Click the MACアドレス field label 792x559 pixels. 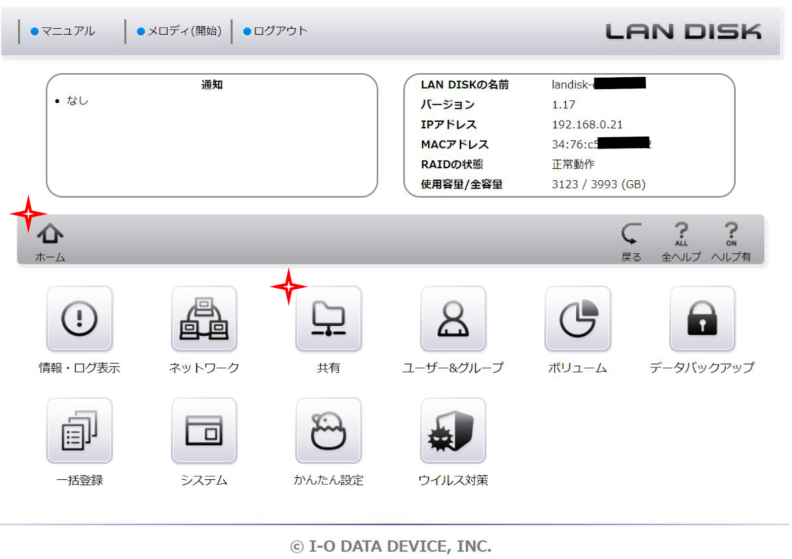tap(455, 145)
